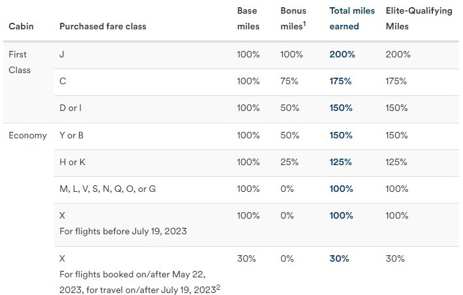Viewport: 463px width, 295px height.
Task: Click the Elite-Qualifying Miles column header
Action: [419, 18]
